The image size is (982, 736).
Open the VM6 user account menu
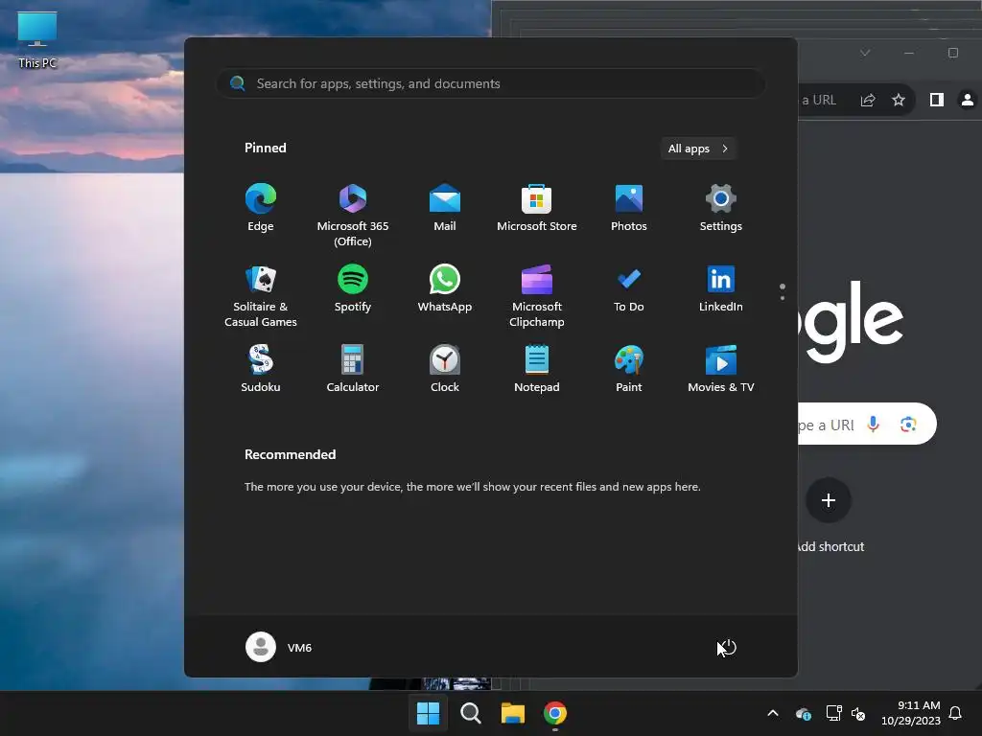[279, 647]
